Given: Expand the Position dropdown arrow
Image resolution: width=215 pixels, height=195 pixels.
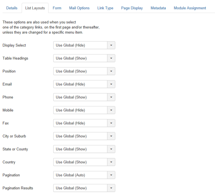Looking at the screenshot, I should pos(111,71).
